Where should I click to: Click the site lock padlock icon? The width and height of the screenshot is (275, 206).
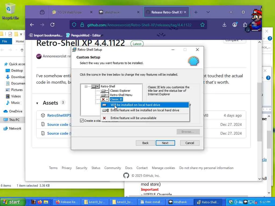pos(82,25)
